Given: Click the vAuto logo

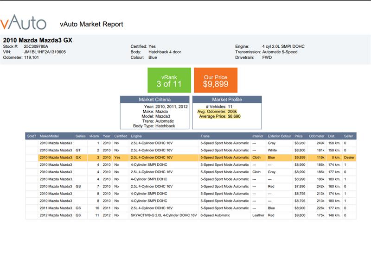Looking at the screenshot, I should pos(23,22).
